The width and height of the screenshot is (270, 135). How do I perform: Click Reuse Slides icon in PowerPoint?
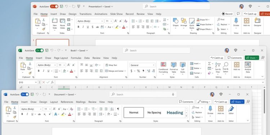tap(63, 21)
